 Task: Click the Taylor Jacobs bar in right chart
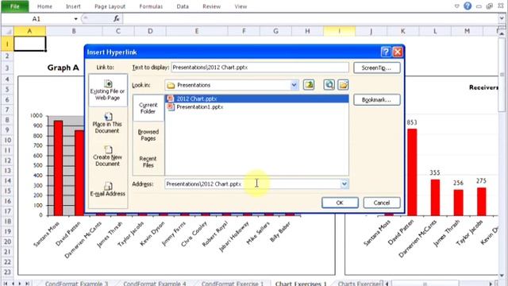tap(482, 202)
